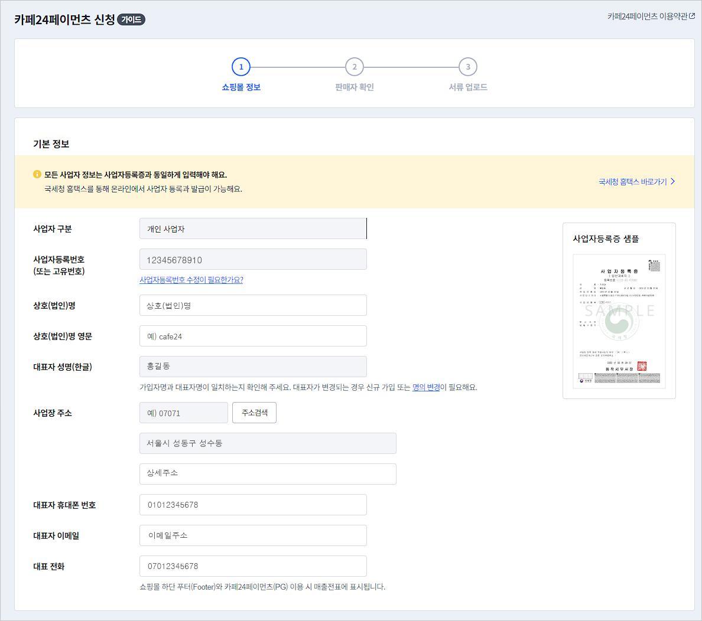The width and height of the screenshot is (702, 621).
Task: Click step 1 circle for 쇼핑몰 정보
Action: (x=240, y=67)
